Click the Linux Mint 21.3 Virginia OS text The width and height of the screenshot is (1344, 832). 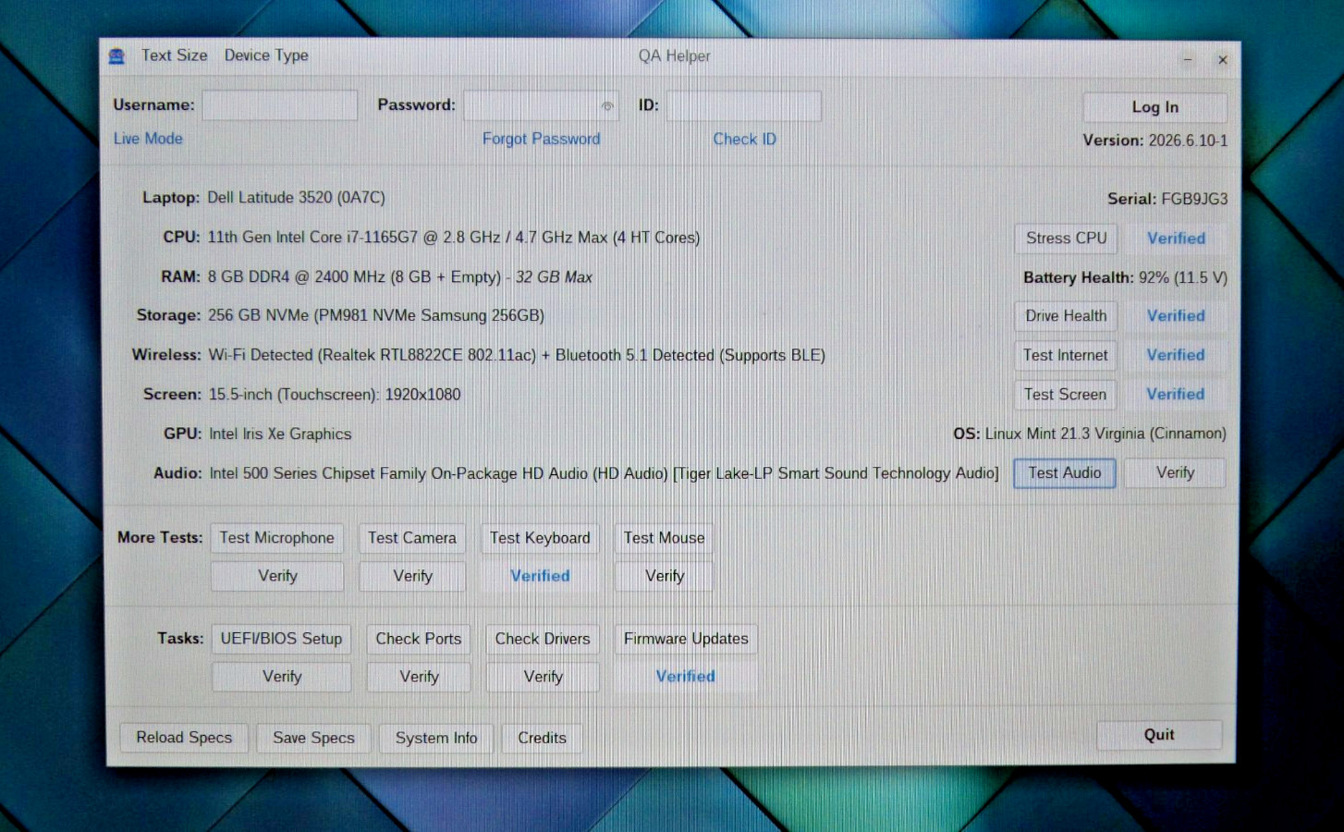[x=1106, y=434]
